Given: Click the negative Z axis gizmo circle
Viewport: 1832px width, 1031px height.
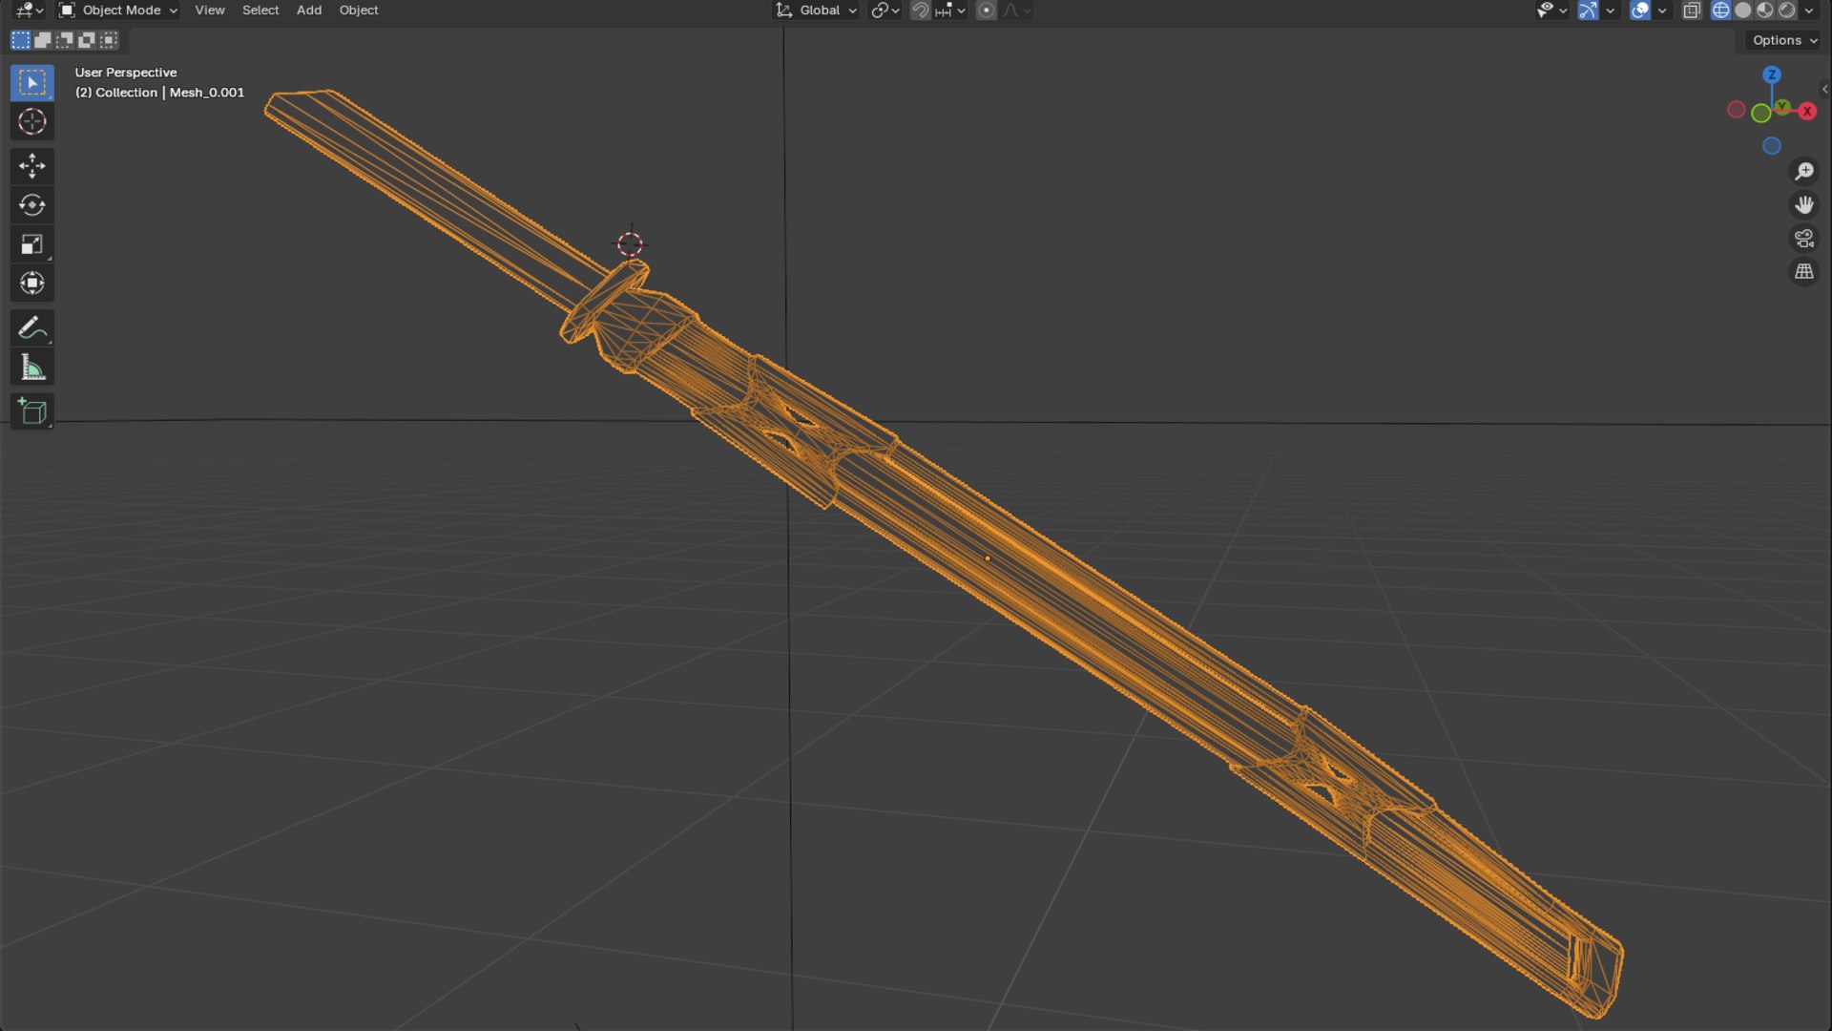Looking at the screenshot, I should 1772,146.
